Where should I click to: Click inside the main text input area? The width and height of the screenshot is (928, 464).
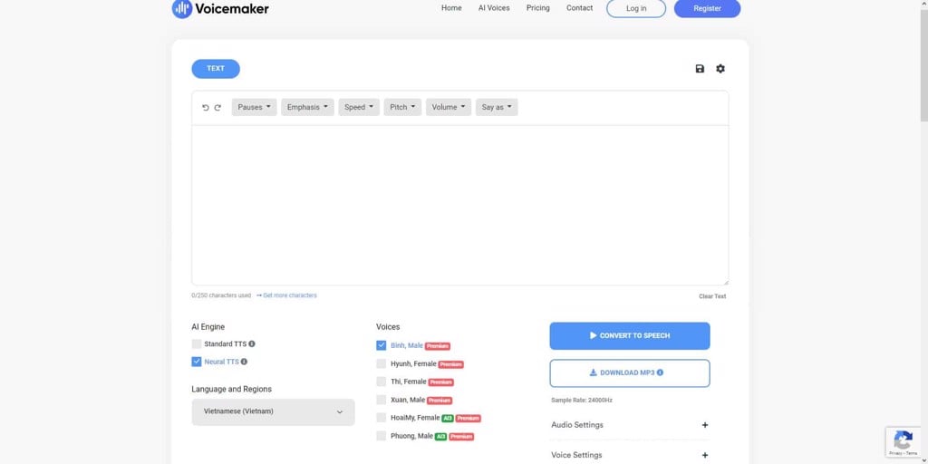pyautogui.click(x=459, y=205)
